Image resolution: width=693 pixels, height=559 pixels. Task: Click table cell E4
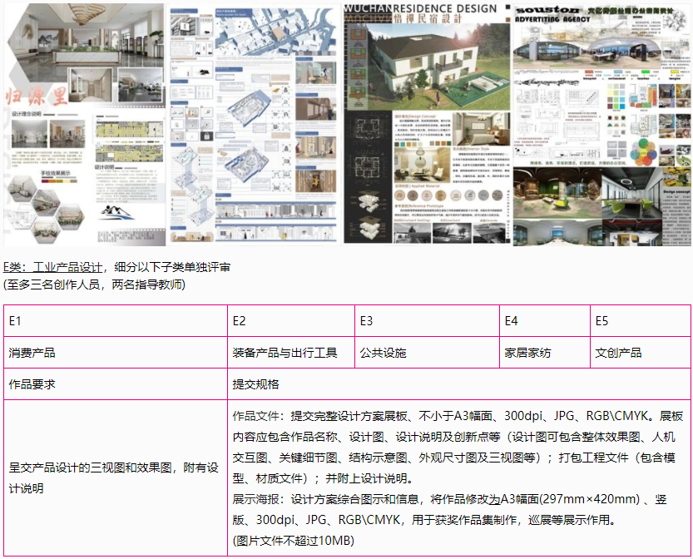pos(545,321)
